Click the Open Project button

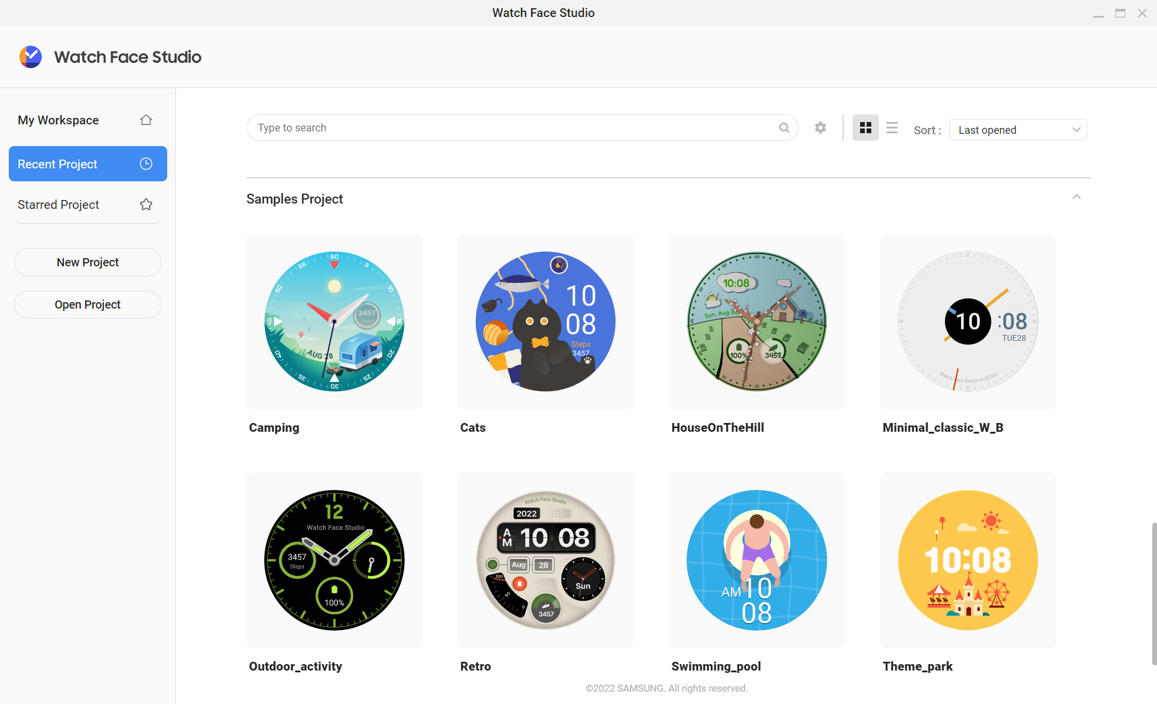pyautogui.click(x=88, y=304)
